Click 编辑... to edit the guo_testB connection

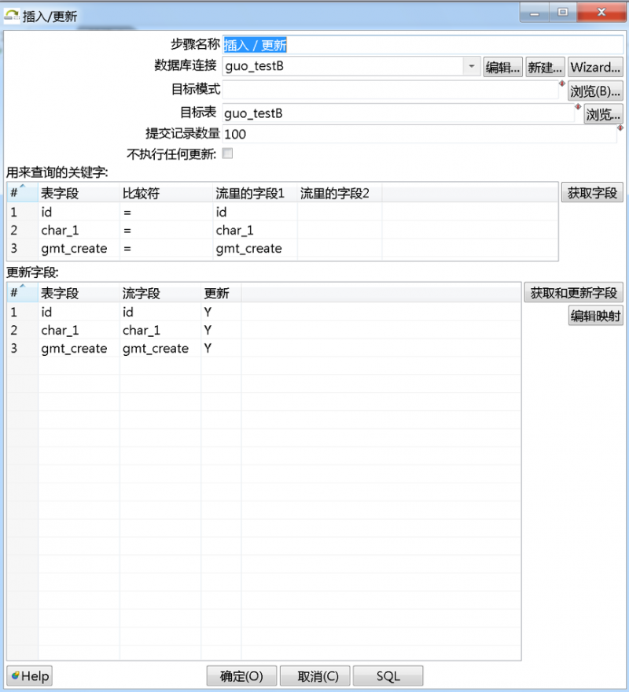pyautogui.click(x=502, y=67)
